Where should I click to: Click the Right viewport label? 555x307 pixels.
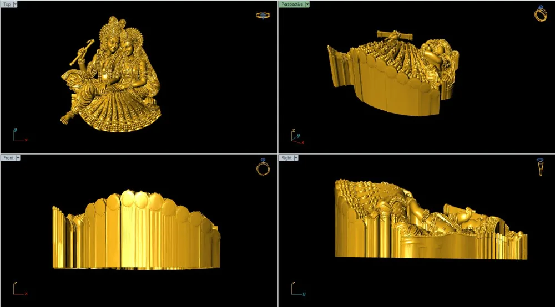coord(286,158)
